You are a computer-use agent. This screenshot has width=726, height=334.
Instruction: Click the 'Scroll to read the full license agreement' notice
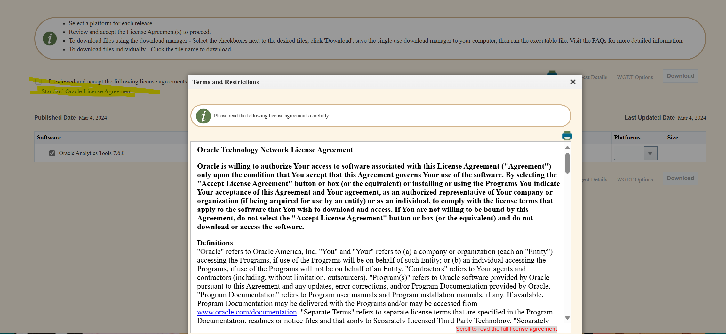pyautogui.click(x=506, y=329)
